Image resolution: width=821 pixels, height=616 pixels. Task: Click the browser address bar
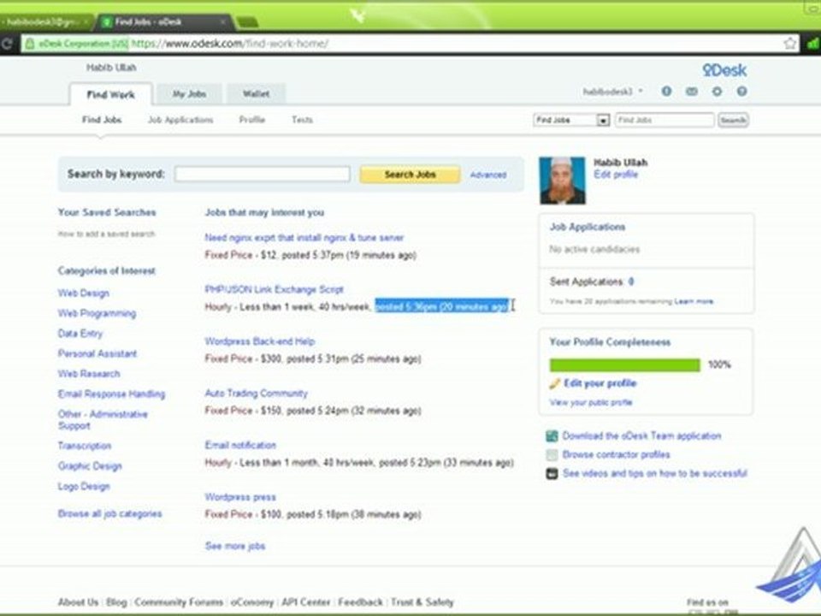pyautogui.click(x=409, y=44)
